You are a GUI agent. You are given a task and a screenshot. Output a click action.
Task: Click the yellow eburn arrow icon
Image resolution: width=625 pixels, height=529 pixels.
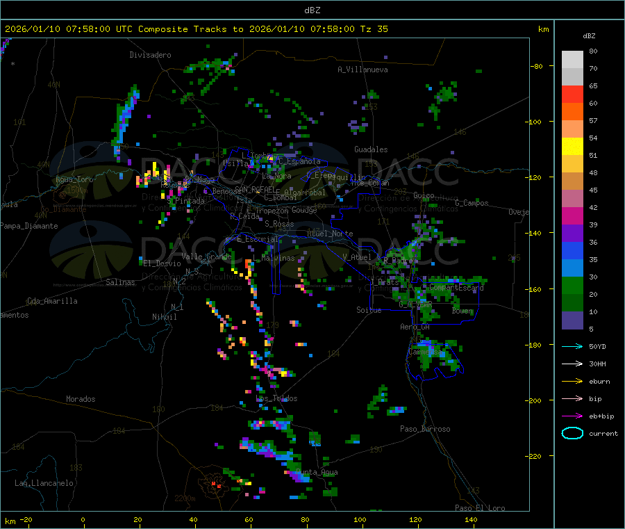tap(572, 381)
